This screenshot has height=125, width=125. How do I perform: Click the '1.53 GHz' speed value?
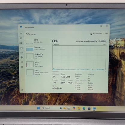coord(66,77)
